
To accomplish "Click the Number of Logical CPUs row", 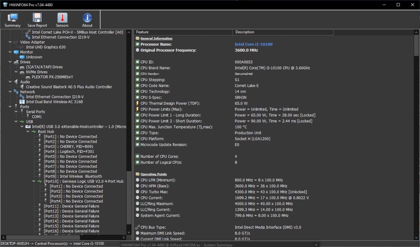I will point(274,162).
